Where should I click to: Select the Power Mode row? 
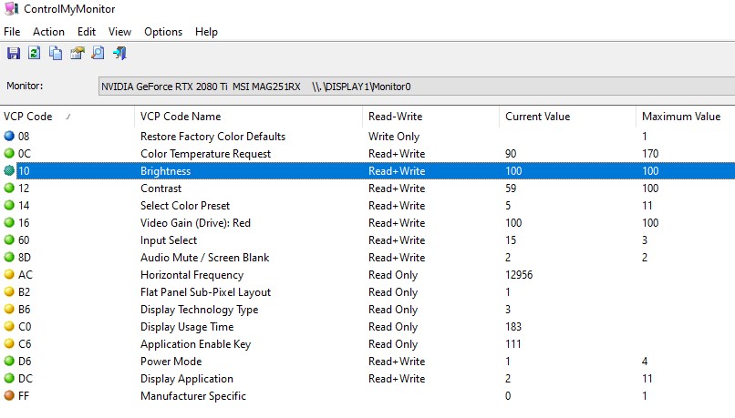click(x=171, y=362)
